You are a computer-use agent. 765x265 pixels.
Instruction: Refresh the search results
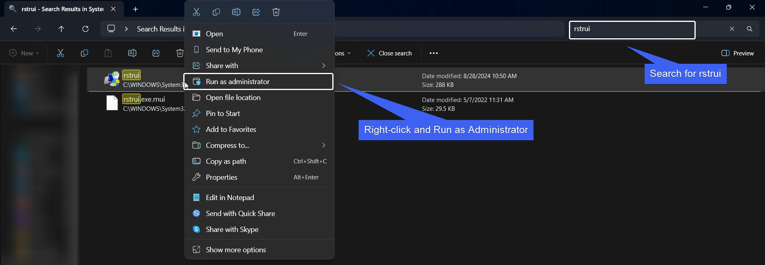(x=85, y=29)
